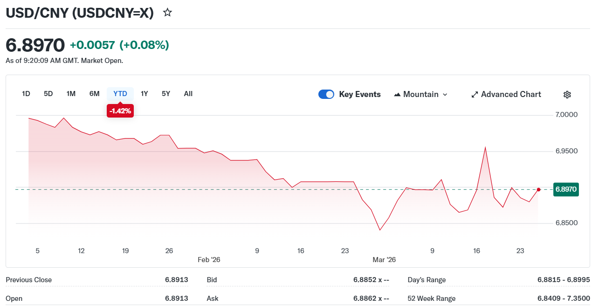Star USD/CNY to add to watchlist
The image size is (592, 306).
tap(167, 13)
